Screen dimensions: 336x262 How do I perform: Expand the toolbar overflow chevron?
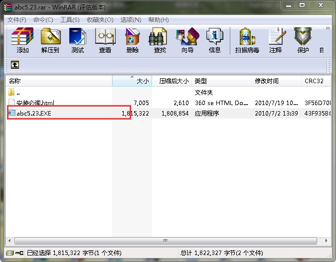pyautogui.click(x=328, y=28)
